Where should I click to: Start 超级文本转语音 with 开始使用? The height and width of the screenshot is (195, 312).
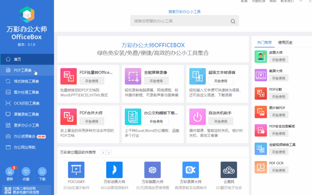tap(221, 81)
